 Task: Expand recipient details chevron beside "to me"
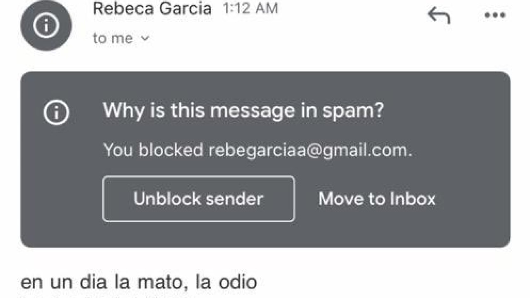click(145, 38)
